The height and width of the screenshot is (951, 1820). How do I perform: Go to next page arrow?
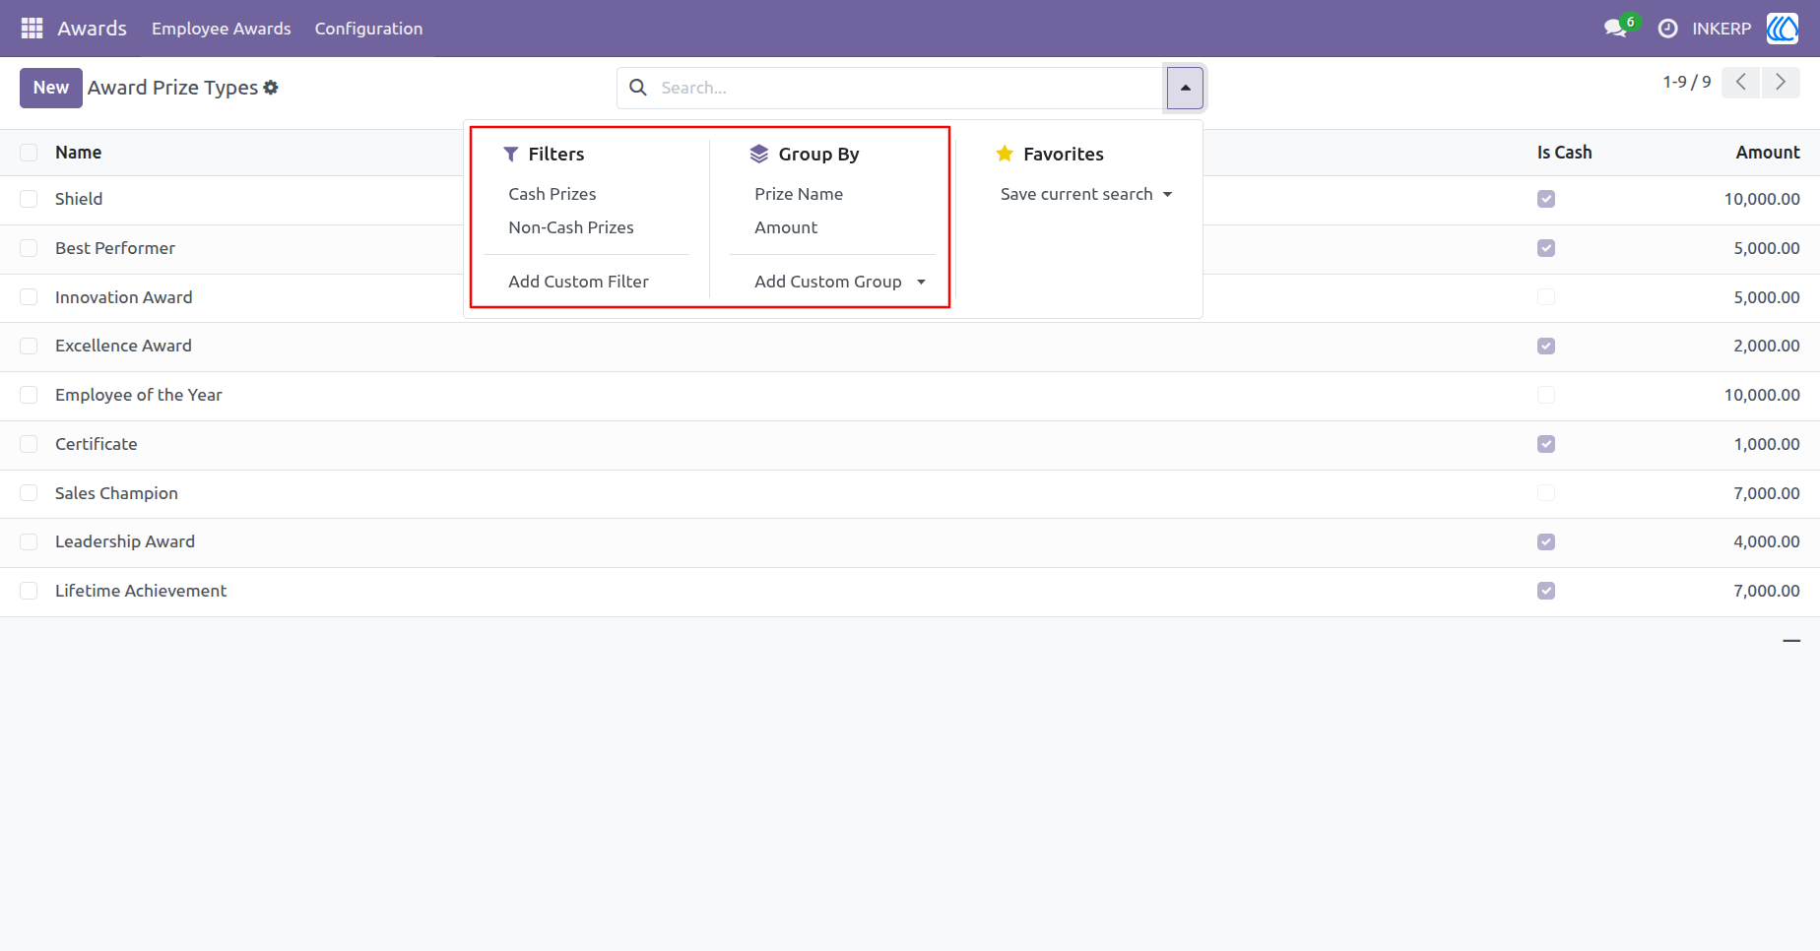[x=1781, y=83]
